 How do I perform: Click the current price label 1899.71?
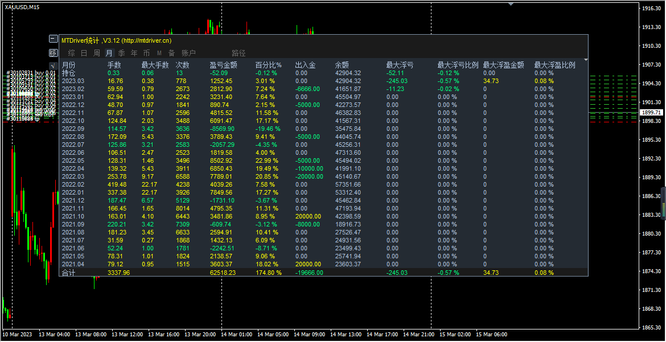[651, 113]
